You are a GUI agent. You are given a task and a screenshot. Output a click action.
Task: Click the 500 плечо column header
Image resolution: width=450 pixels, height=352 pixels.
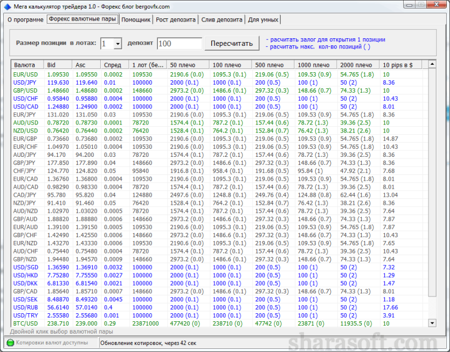coord(273,65)
